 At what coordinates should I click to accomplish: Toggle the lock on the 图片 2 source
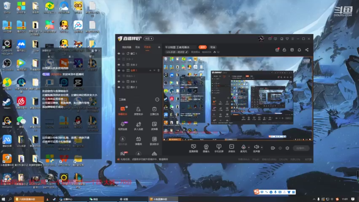(123, 87)
